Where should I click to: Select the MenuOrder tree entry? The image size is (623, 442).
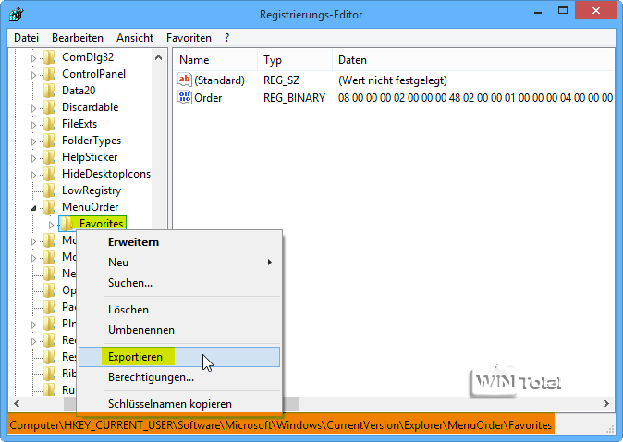pyautogui.click(x=91, y=207)
